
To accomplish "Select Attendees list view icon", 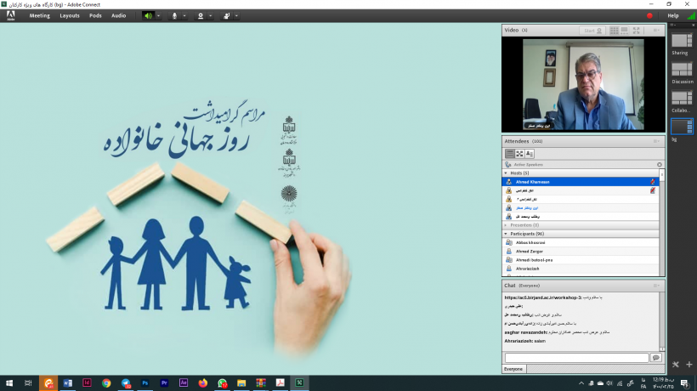I will point(509,154).
